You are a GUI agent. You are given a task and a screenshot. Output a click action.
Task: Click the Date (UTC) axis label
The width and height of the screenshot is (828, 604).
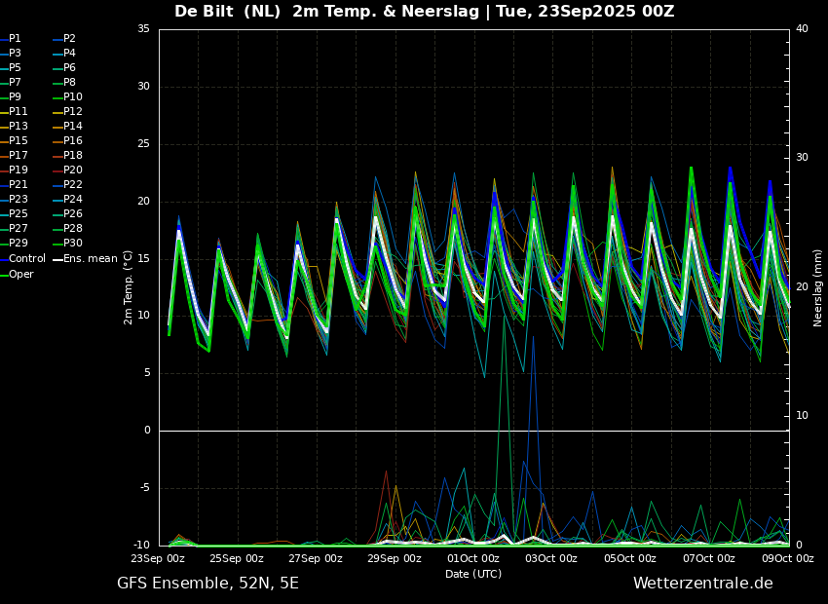pyautogui.click(x=473, y=574)
